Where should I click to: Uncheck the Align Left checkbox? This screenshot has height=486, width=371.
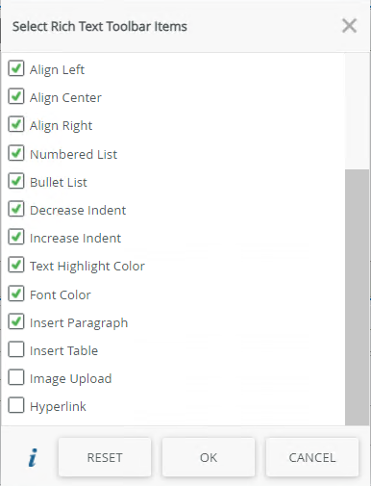(x=16, y=68)
